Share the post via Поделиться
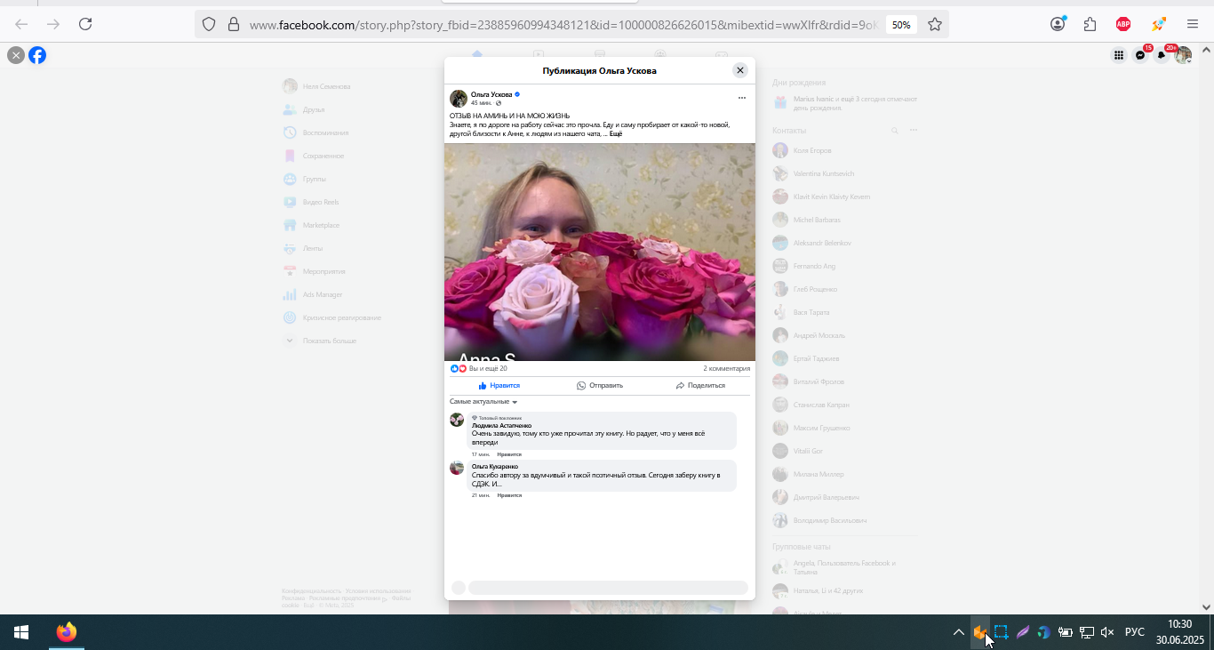 700,385
